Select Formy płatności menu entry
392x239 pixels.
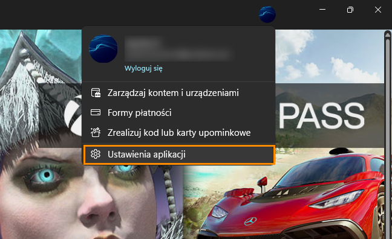coord(178,112)
